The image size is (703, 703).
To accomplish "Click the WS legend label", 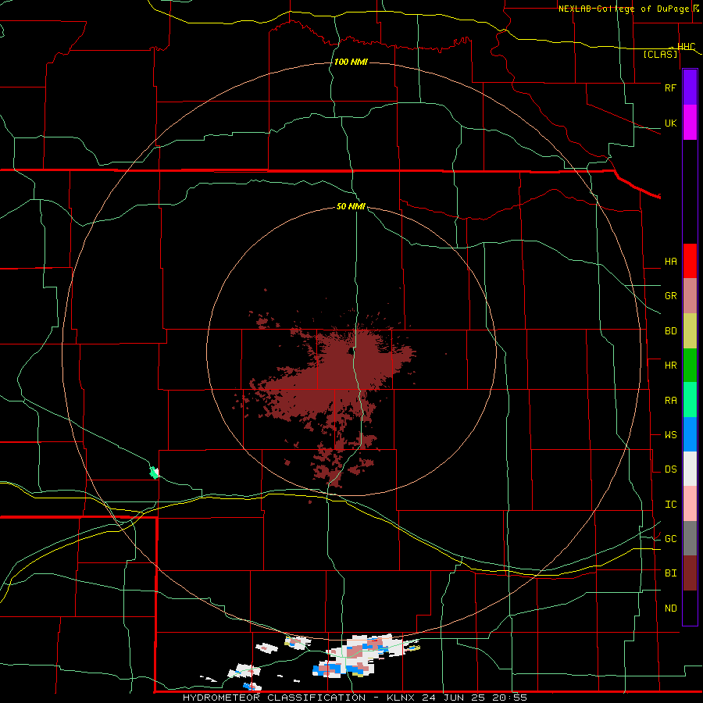I will point(670,435).
